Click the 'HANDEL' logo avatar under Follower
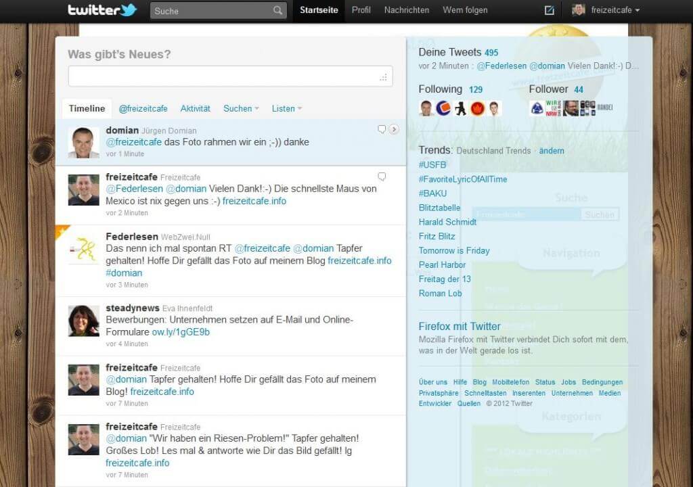The width and height of the screenshot is (693, 487). [x=604, y=108]
